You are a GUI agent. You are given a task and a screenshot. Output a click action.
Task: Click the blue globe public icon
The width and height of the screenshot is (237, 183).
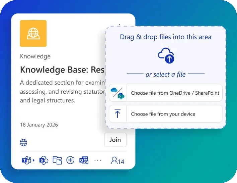23,142
